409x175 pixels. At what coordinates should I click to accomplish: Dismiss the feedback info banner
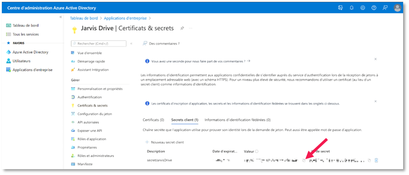(375, 59)
